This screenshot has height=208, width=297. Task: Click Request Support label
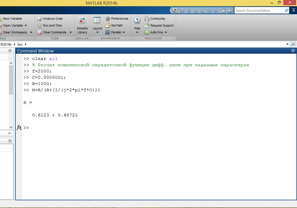[162, 25]
